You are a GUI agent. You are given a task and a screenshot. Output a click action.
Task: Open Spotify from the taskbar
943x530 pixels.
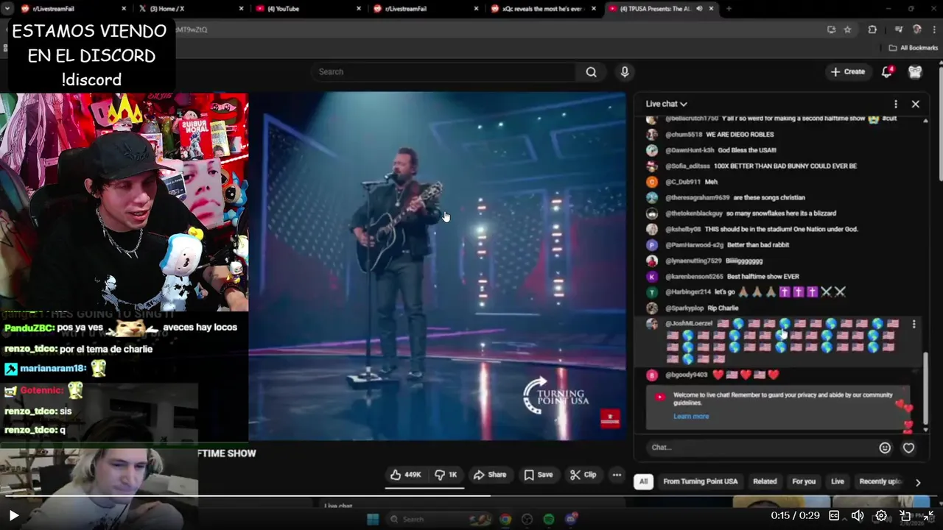click(549, 520)
